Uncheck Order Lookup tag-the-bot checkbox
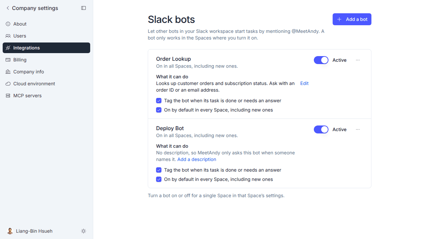This screenshot has width=426, height=239. pyautogui.click(x=159, y=101)
